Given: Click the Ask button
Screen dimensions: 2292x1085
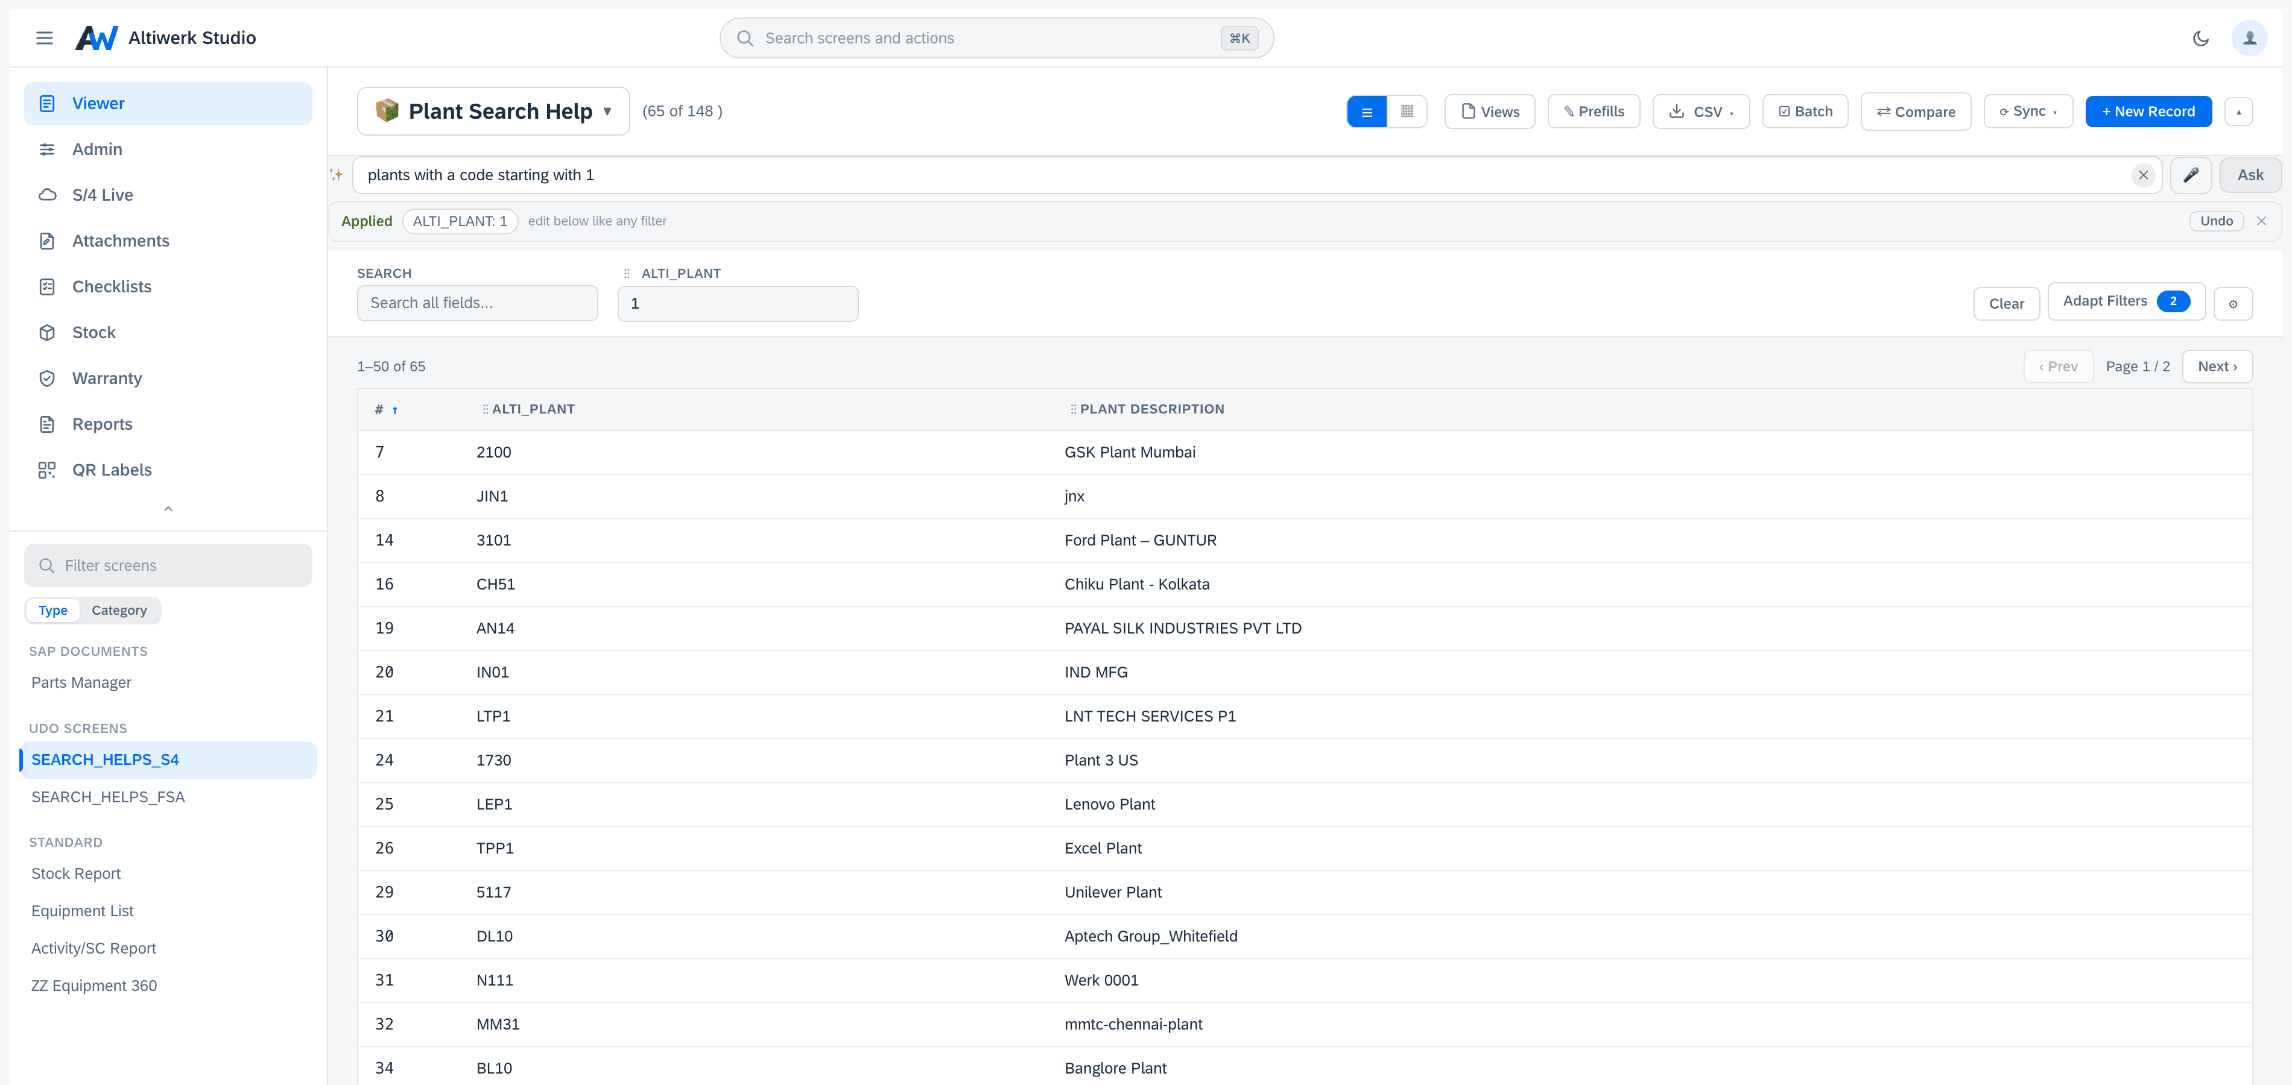Looking at the screenshot, I should pos(2250,175).
